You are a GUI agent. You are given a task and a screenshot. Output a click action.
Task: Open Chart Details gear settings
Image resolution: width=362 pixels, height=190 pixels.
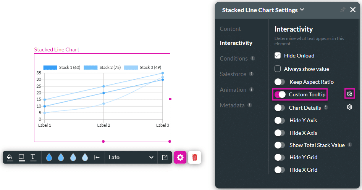(x=349, y=107)
